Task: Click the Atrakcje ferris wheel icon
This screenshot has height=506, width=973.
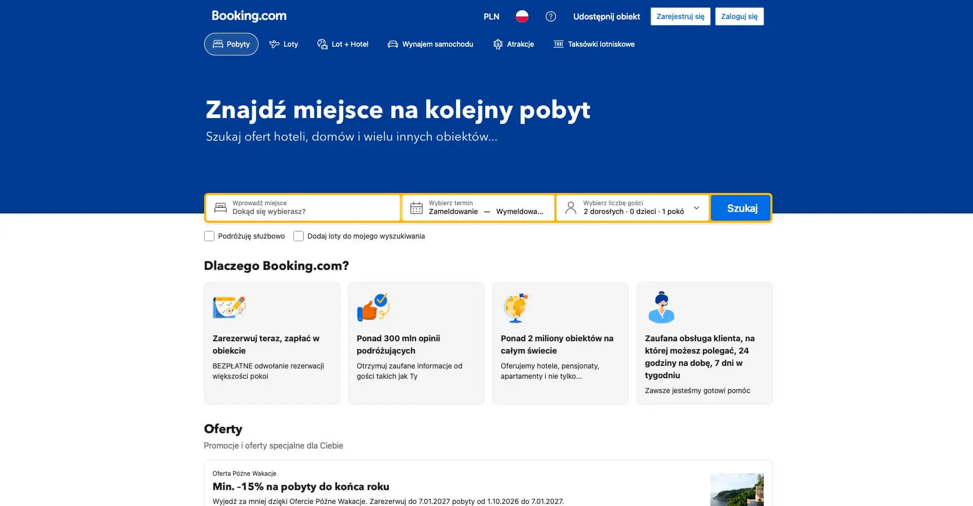Action: 498,44
